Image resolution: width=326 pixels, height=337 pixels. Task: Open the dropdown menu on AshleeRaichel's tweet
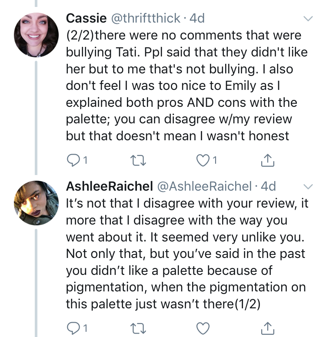(308, 186)
